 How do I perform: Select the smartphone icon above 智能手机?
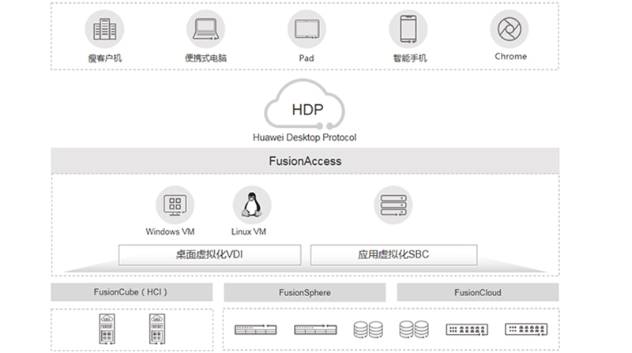coord(408,29)
